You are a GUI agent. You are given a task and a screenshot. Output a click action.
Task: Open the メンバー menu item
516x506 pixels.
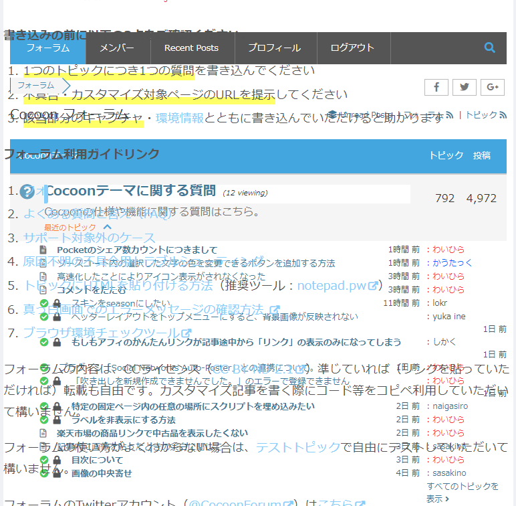(x=117, y=48)
